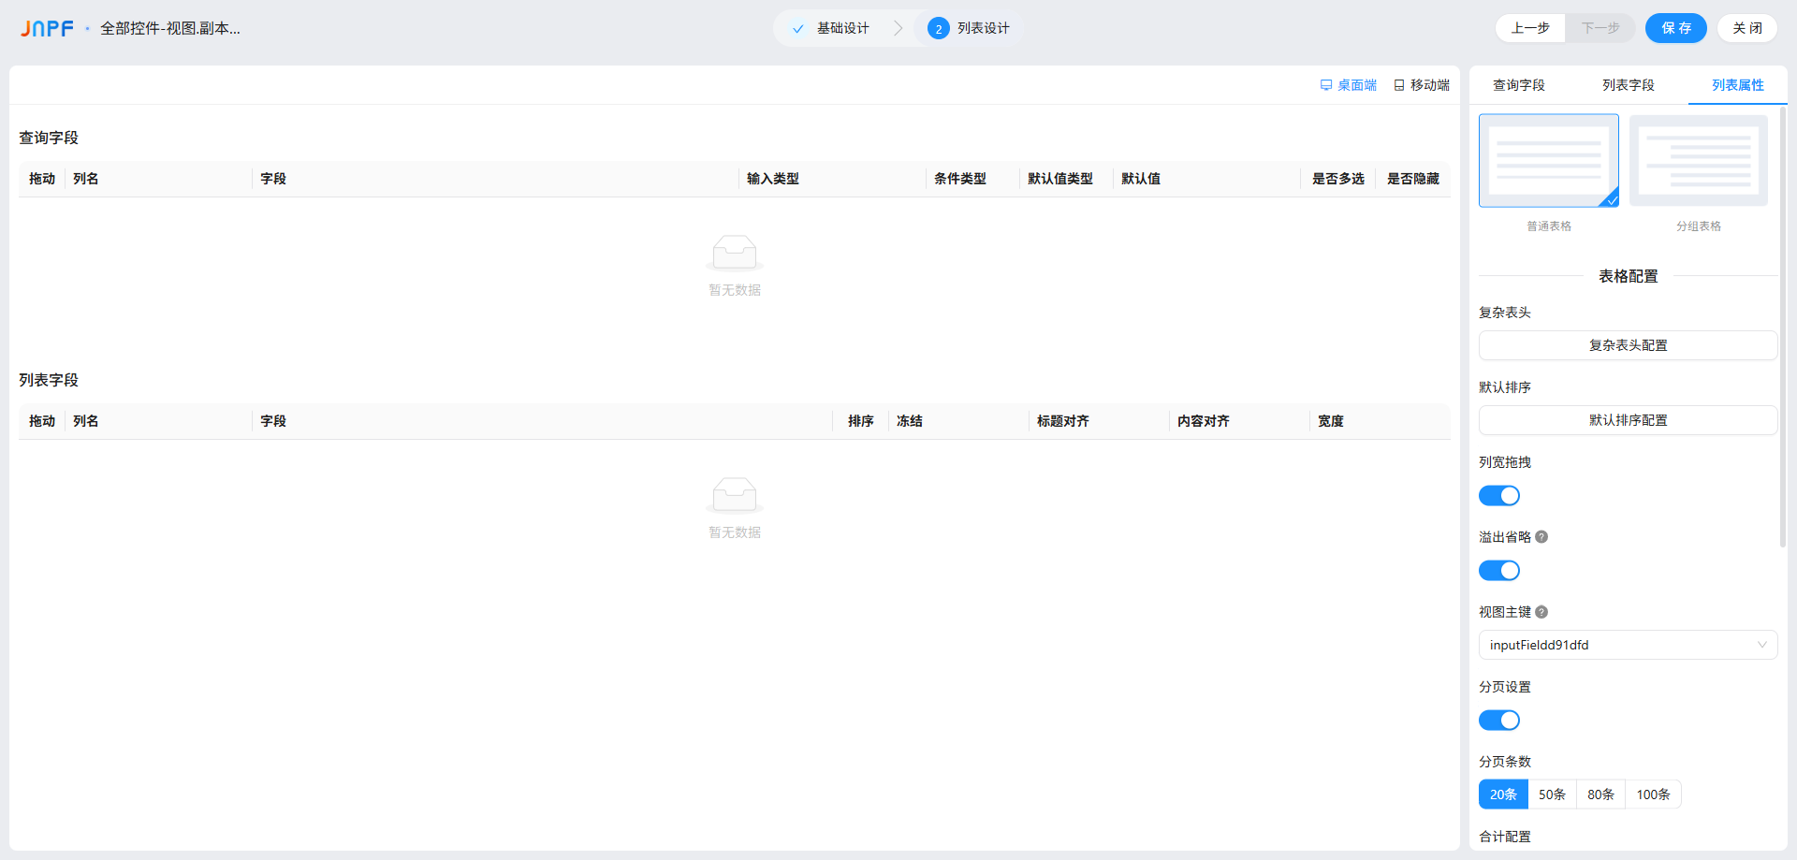Viewport: 1797px width, 860px height.
Task: Click the 视图主键 help question icon
Action: click(1541, 612)
